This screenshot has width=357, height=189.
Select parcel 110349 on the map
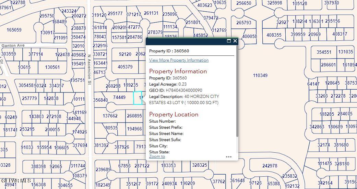tap(260, 75)
